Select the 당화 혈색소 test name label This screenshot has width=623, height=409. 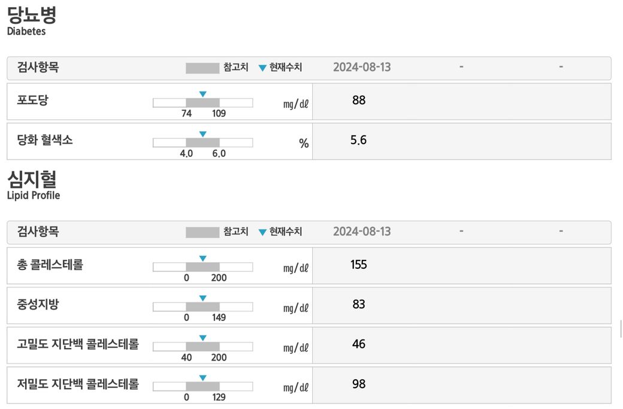coord(45,140)
